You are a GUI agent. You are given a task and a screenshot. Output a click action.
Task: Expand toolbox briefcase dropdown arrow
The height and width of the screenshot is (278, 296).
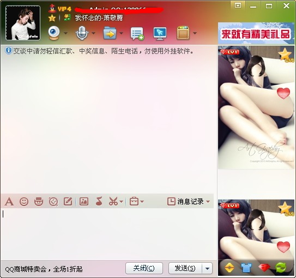142,202
